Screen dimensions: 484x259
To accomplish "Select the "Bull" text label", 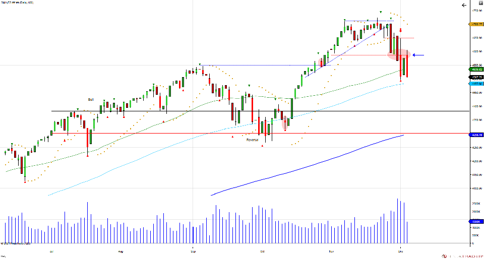I will coord(91,100).
